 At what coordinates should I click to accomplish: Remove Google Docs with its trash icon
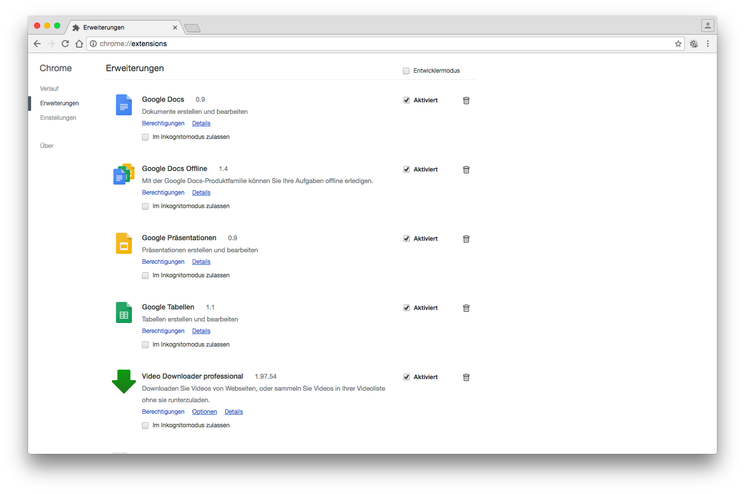click(466, 100)
